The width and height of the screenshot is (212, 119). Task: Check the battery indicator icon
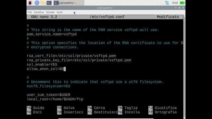[182, 3]
